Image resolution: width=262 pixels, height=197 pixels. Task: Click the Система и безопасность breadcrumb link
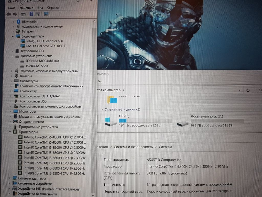click(133, 147)
